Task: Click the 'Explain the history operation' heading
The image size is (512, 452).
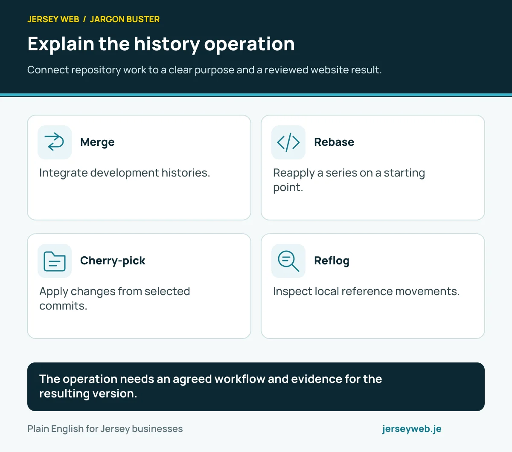Action: (x=161, y=44)
